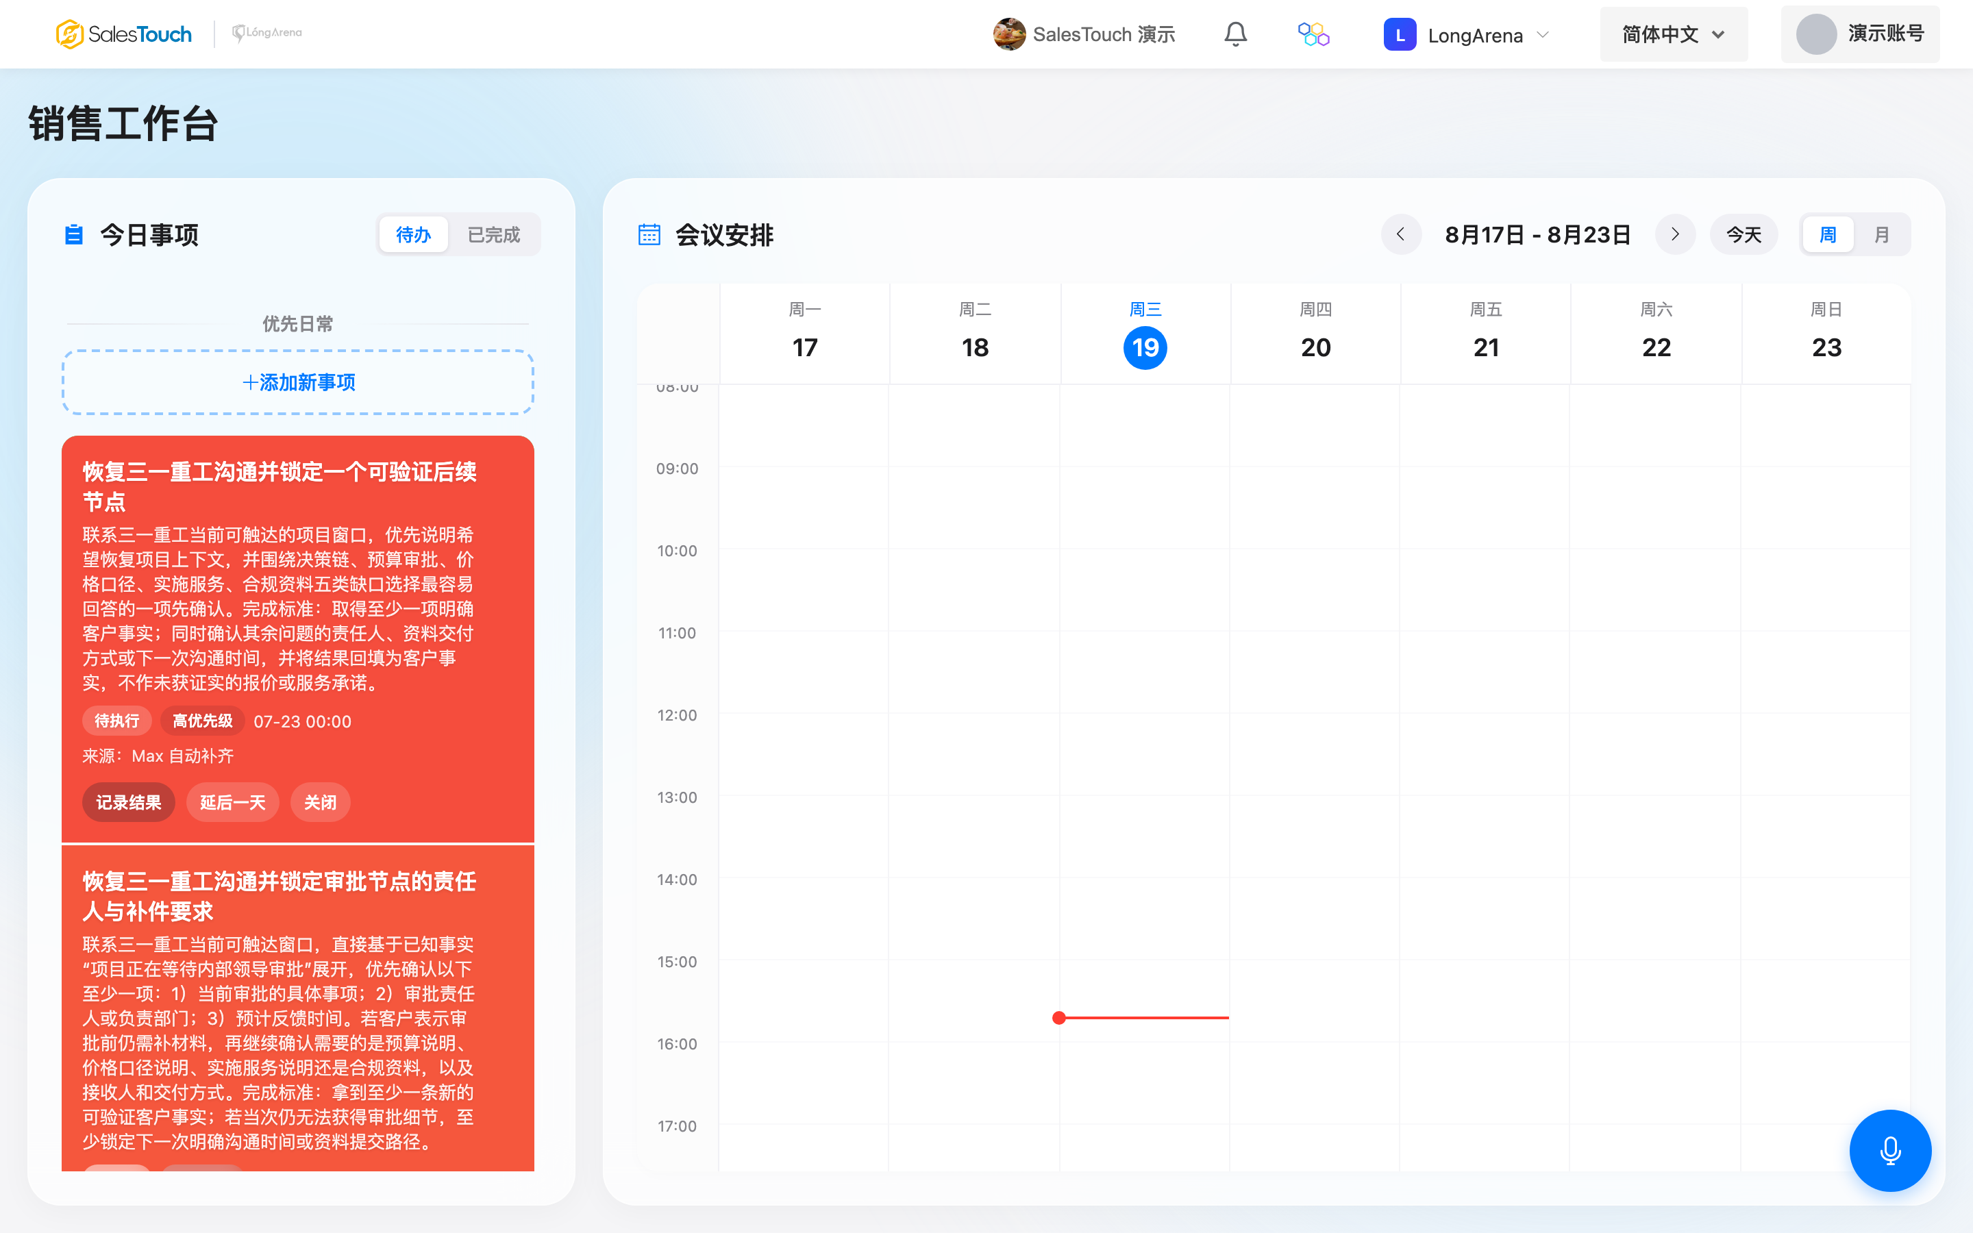Viewport: 1973px width, 1233px height.
Task: Click 来源: Max 自动补齐 text
Action: (158, 756)
